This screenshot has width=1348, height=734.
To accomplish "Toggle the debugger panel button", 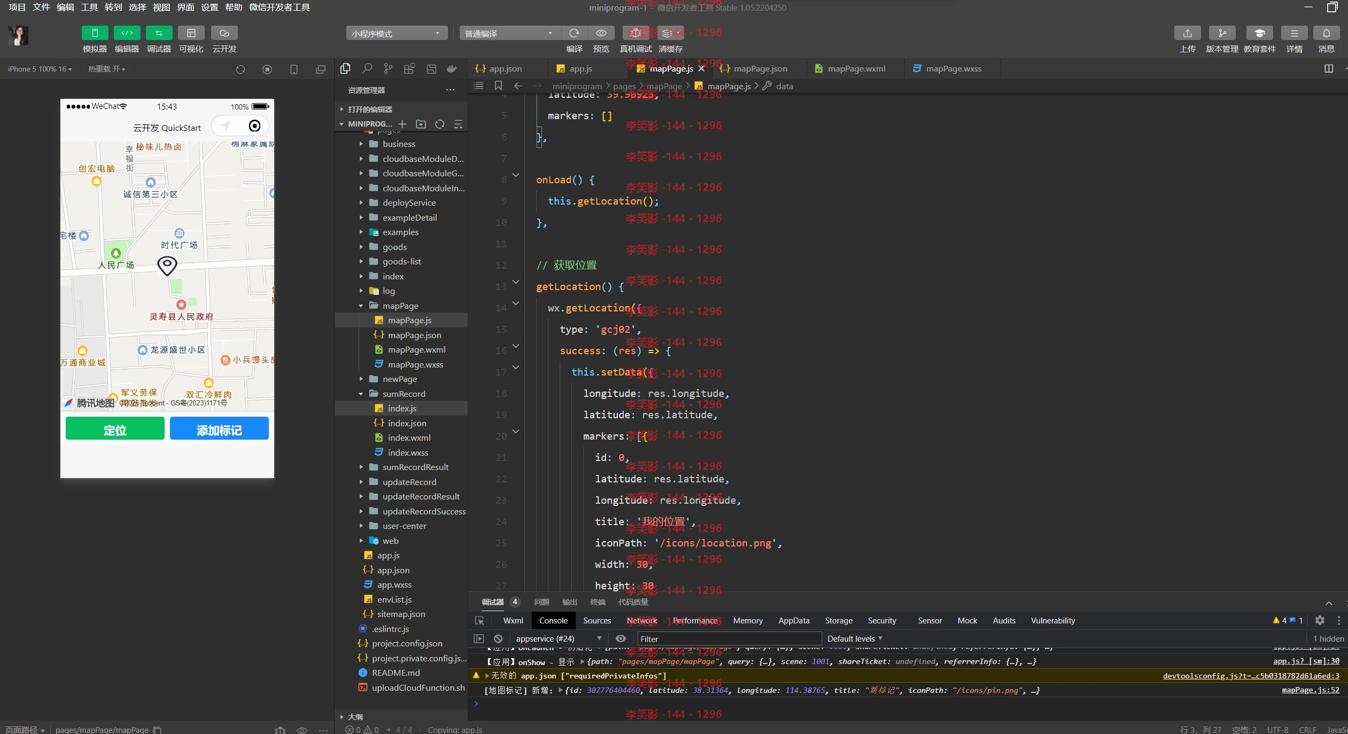I will tap(159, 33).
